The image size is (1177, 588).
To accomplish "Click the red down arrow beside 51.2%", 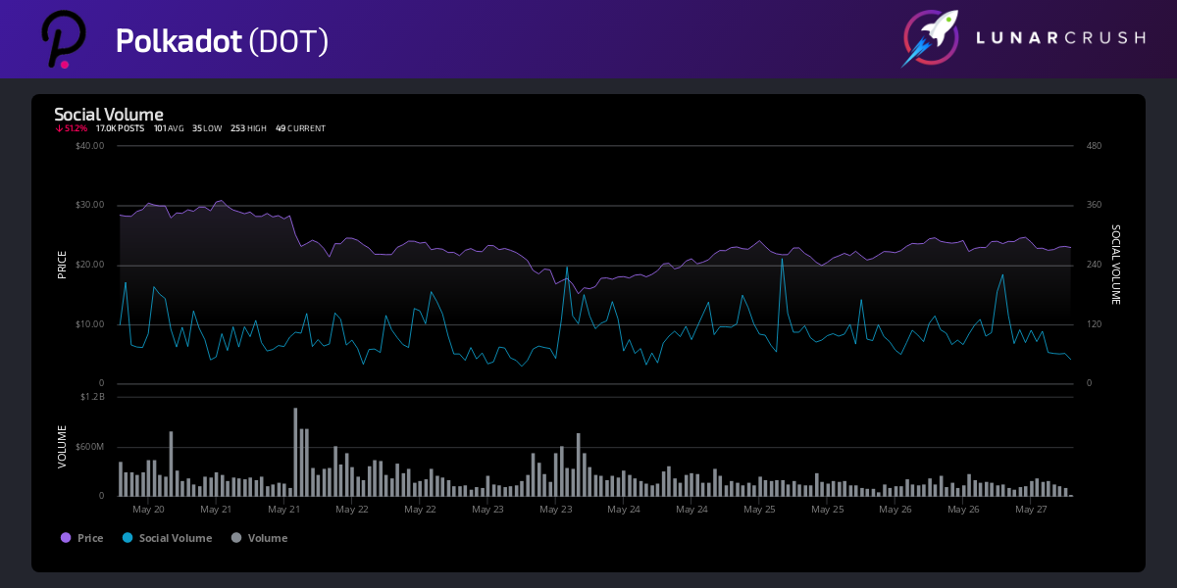I will click(59, 128).
